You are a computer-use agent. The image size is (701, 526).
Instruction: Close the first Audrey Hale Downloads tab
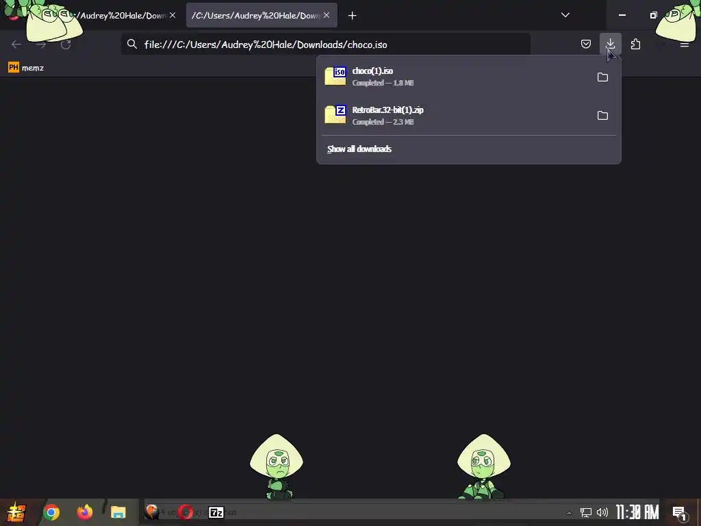pyautogui.click(x=173, y=15)
